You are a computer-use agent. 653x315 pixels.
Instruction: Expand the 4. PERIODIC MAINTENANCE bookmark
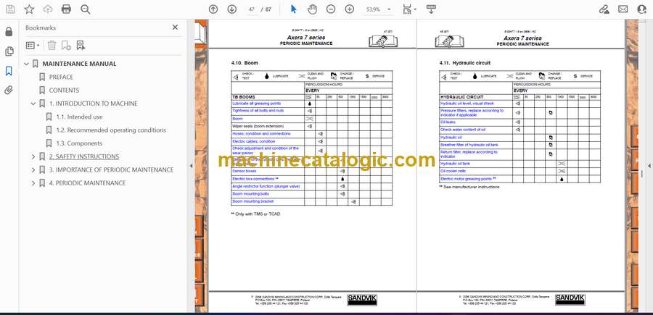pos(33,183)
